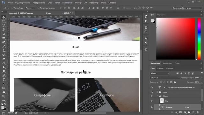The image size is (204, 115).
Task: Close the home.psd document tab
Action: [73, 13]
